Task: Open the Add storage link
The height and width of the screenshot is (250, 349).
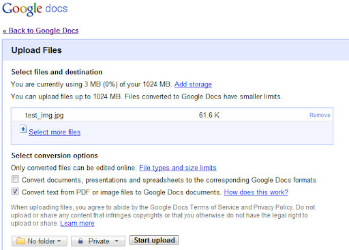Action: point(193,84)
